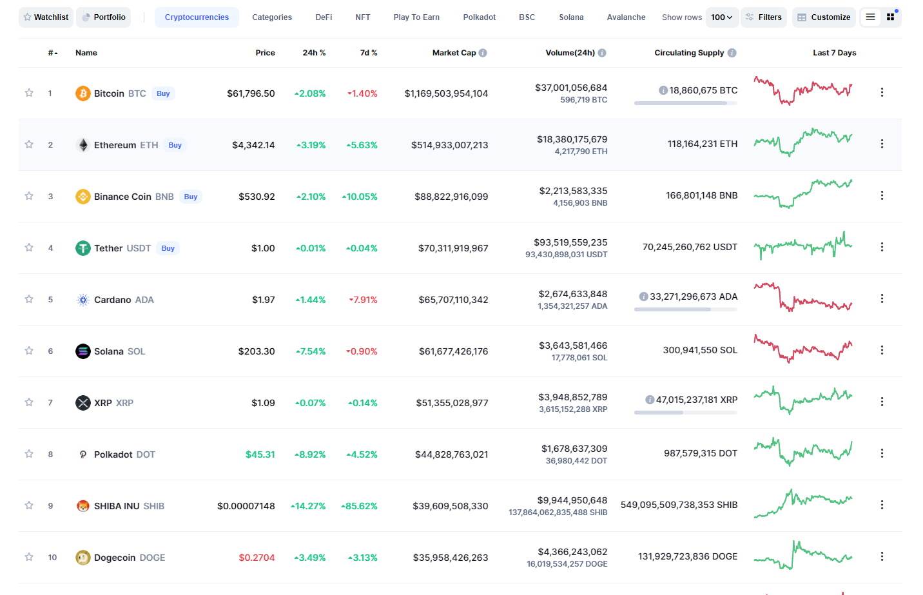
Task: Favorite Polkadot with its star toggle
Action: [x=29, y=454]
